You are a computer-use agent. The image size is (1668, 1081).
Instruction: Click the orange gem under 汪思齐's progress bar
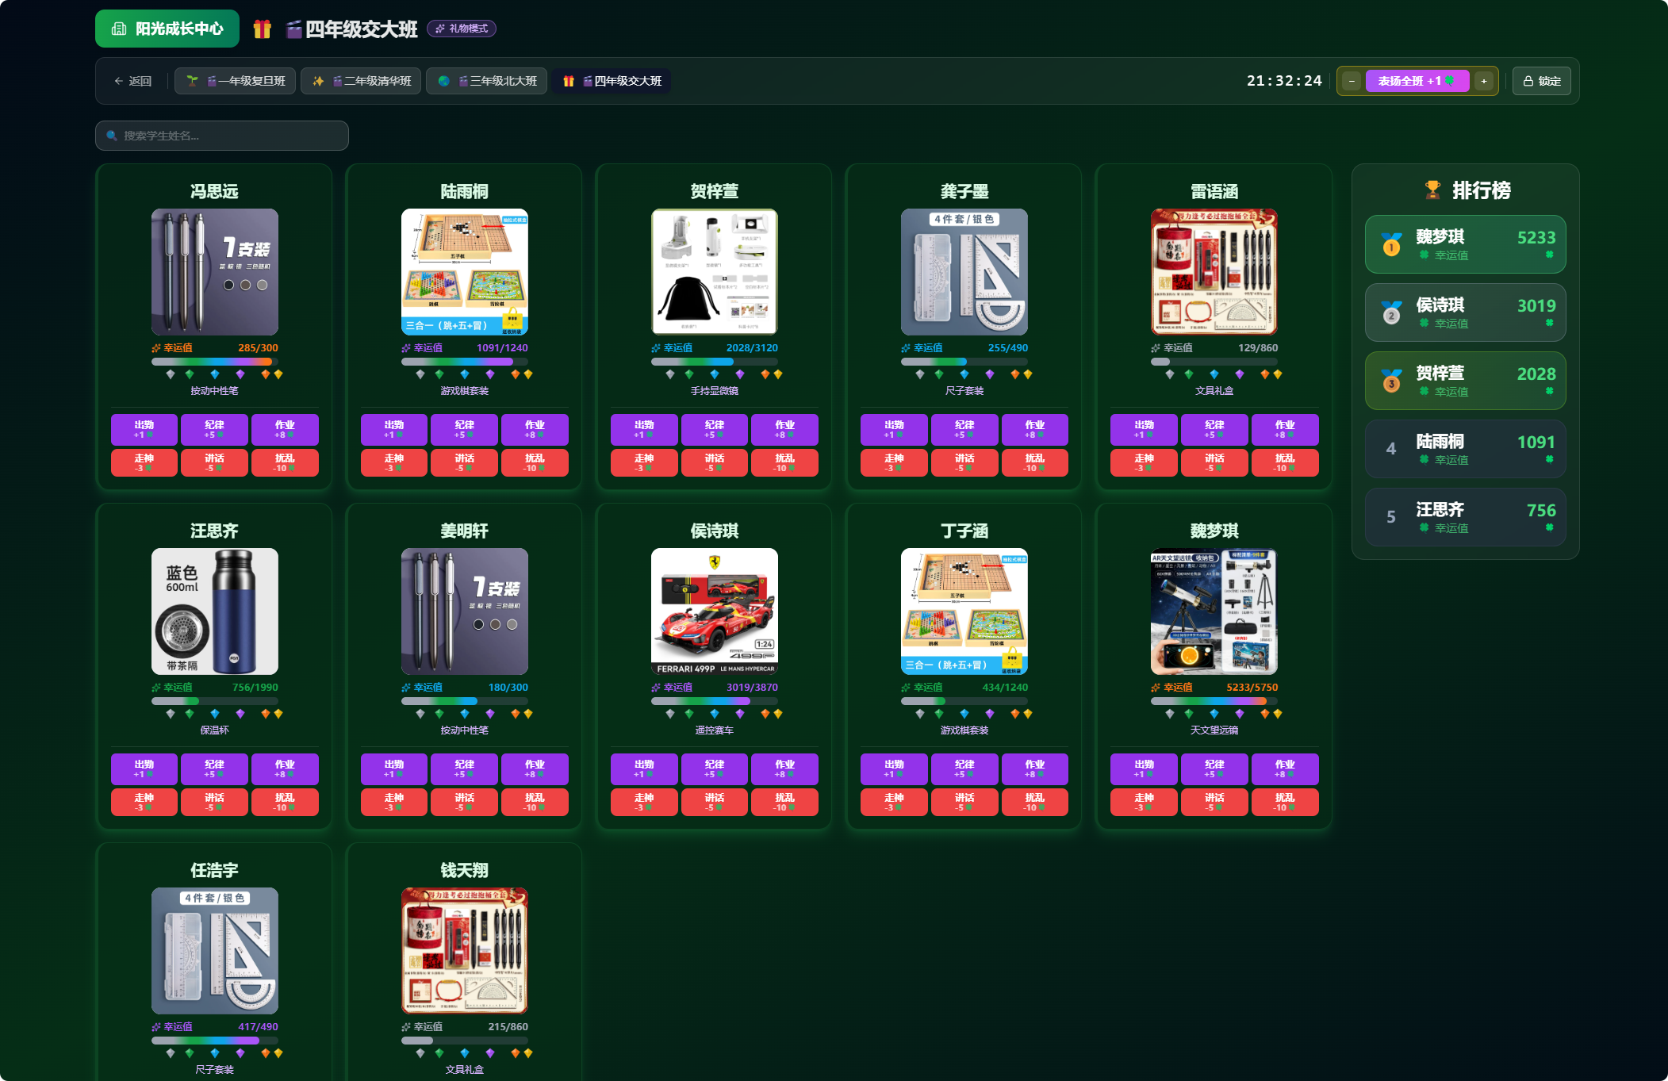coord(266,714)
